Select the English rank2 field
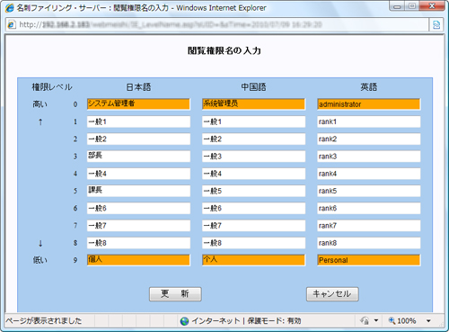This screenshot has width=449, height=332. (369, 139)
